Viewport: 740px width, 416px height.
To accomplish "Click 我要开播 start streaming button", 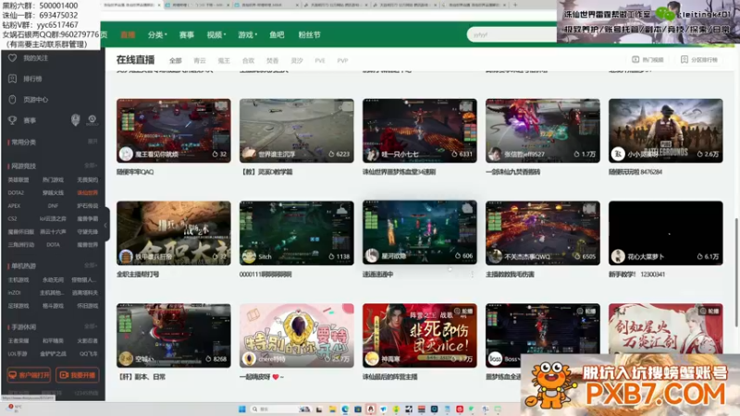I will 78,375.
